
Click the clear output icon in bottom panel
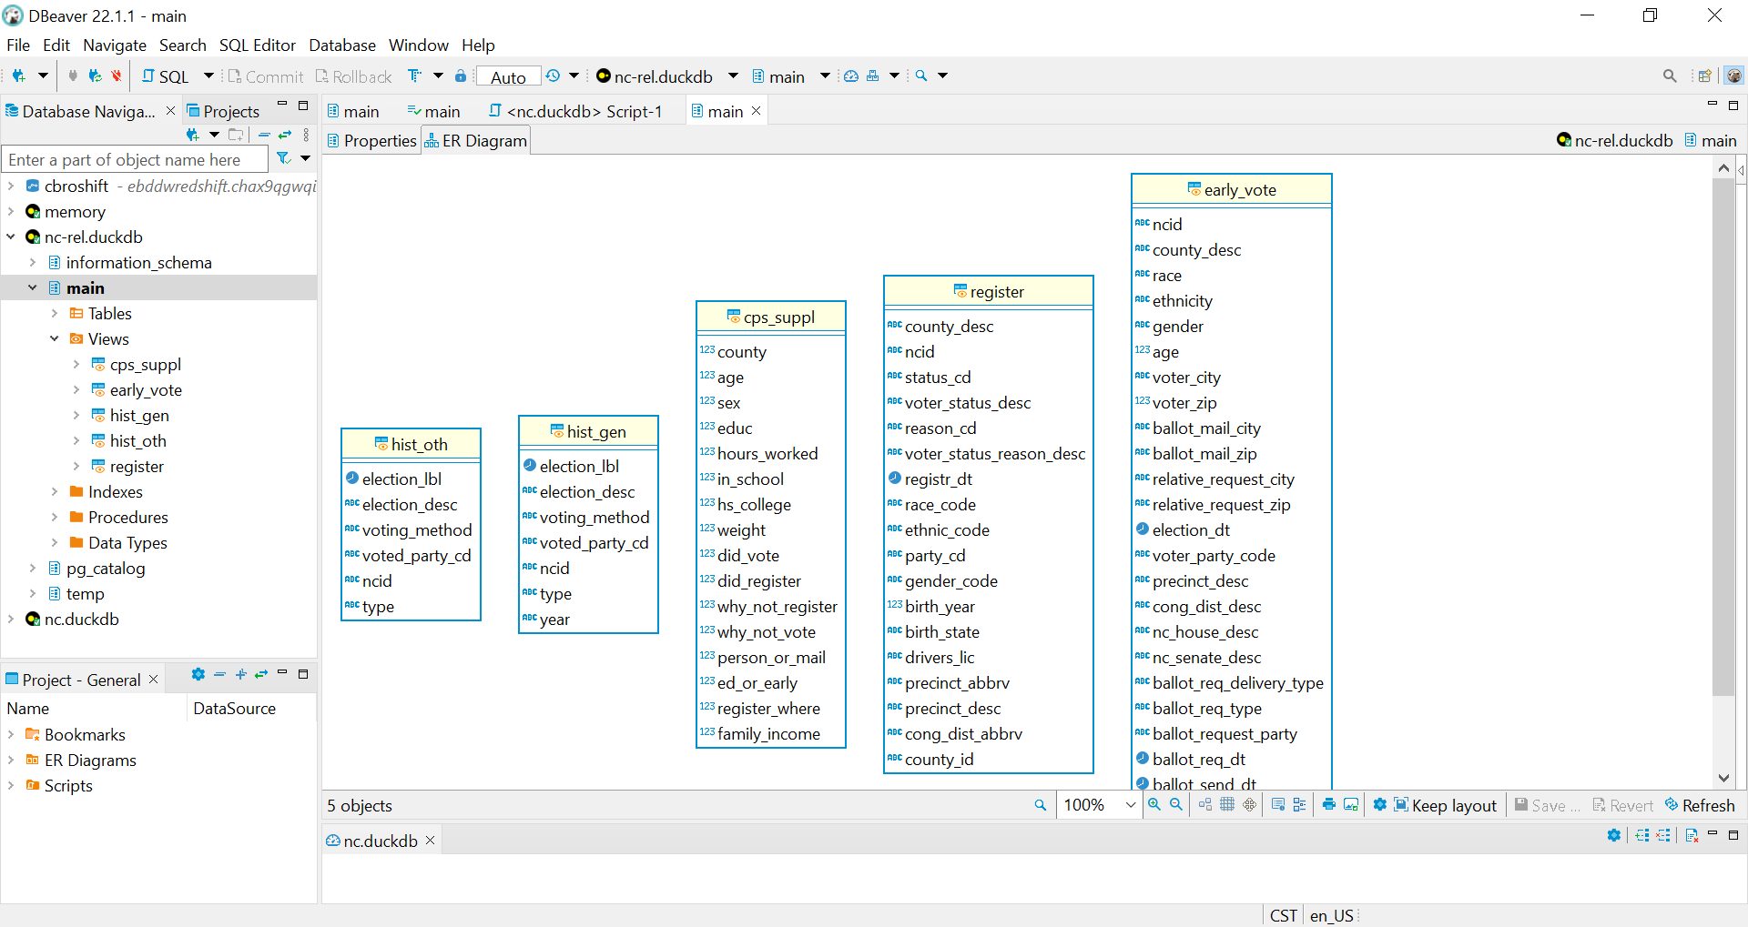point(1692,835)
